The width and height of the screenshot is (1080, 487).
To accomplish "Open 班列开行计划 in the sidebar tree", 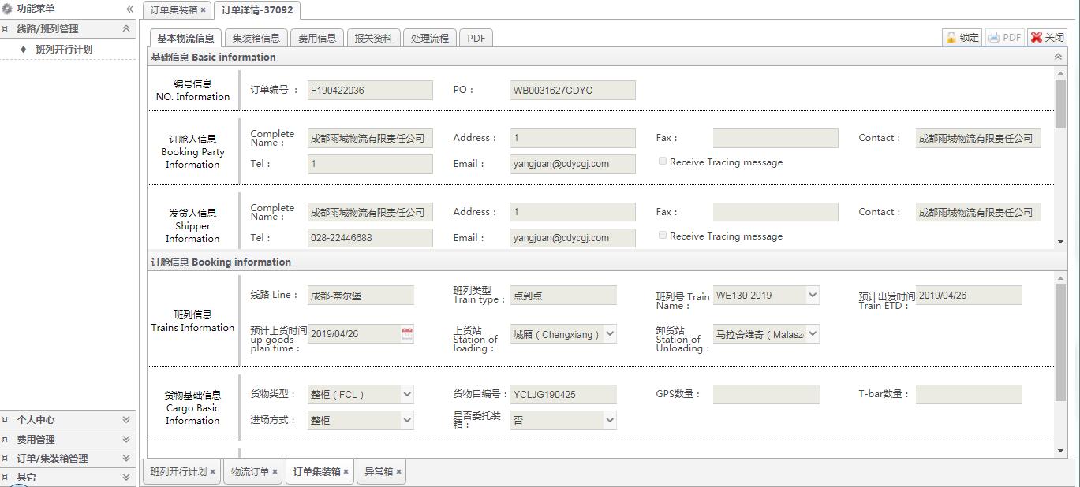I will (64, 49).
